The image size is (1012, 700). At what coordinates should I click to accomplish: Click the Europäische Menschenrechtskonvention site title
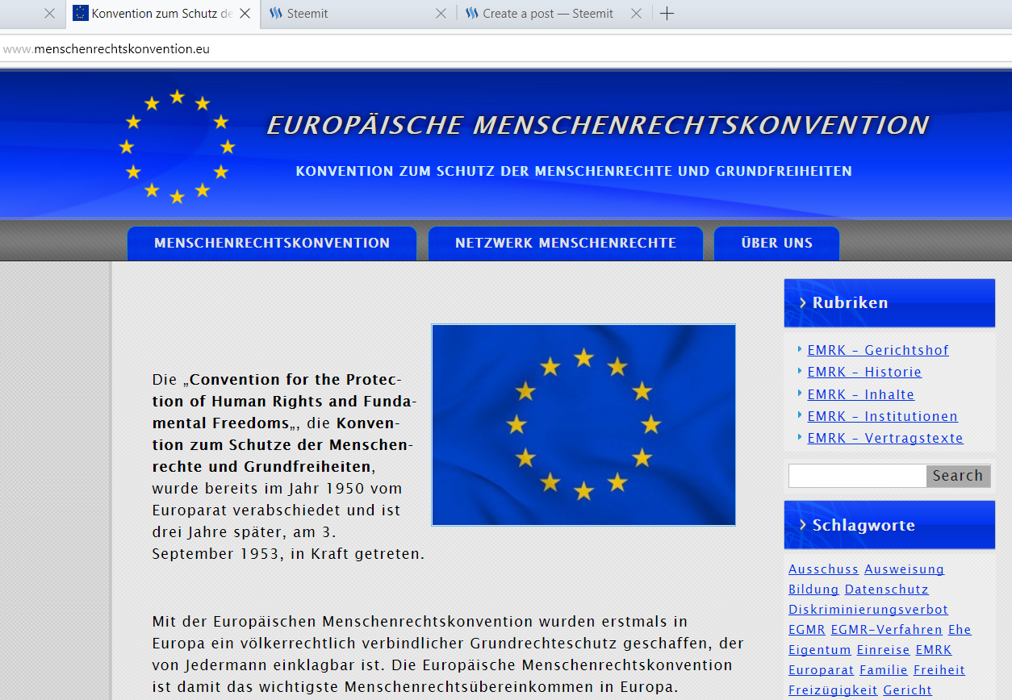[x=598, y=125]
